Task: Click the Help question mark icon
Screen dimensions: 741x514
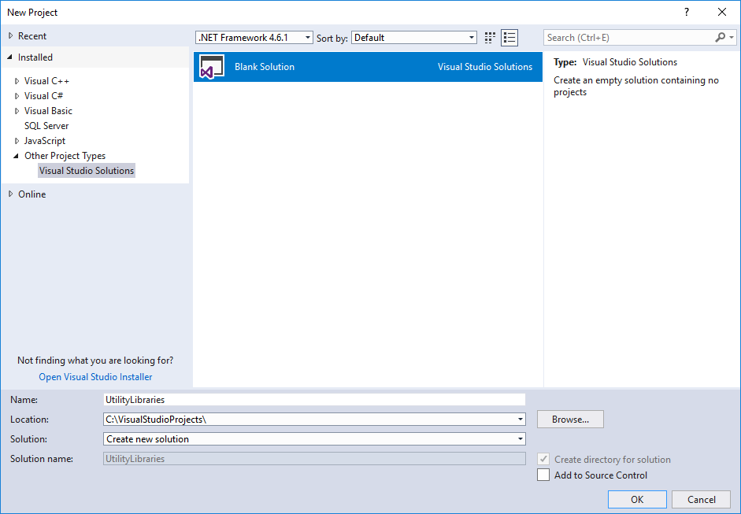Action: click(x=686, y=13)
